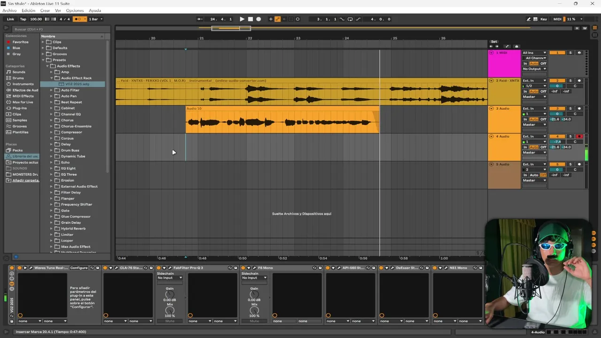
Task: Click the Set locator button
Action: 494,42
